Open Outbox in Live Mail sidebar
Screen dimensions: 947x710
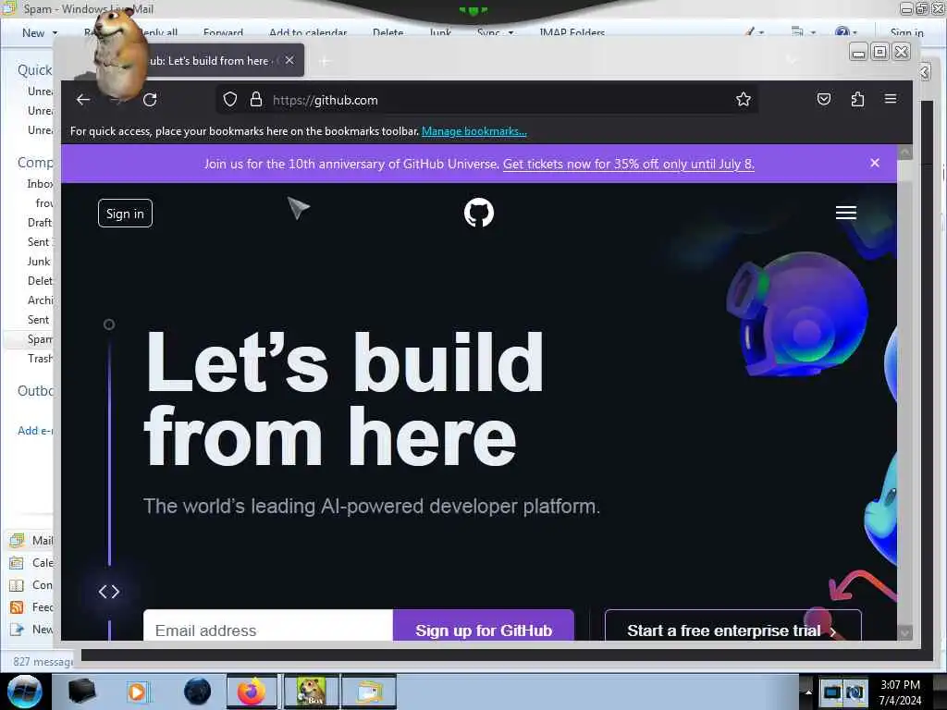(x=35, y=391)
